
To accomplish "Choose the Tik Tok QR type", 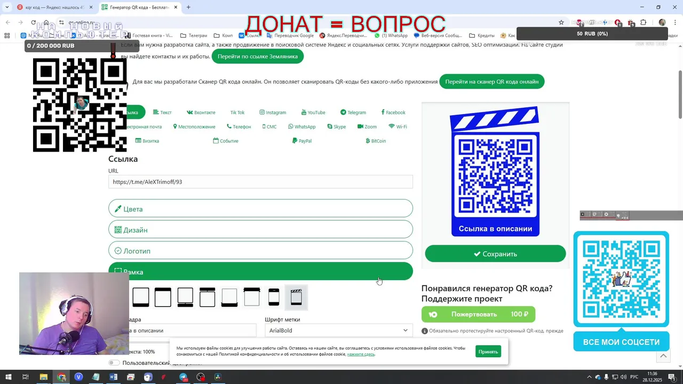I will pyautogui.click(x=237, y=113).
